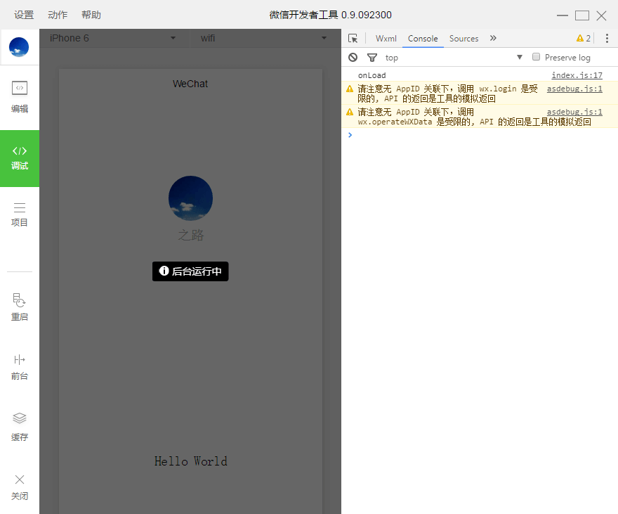Toggle the console filter
Image resolution: width=618 pixels, height=514 pixels.
coord(372,58)
